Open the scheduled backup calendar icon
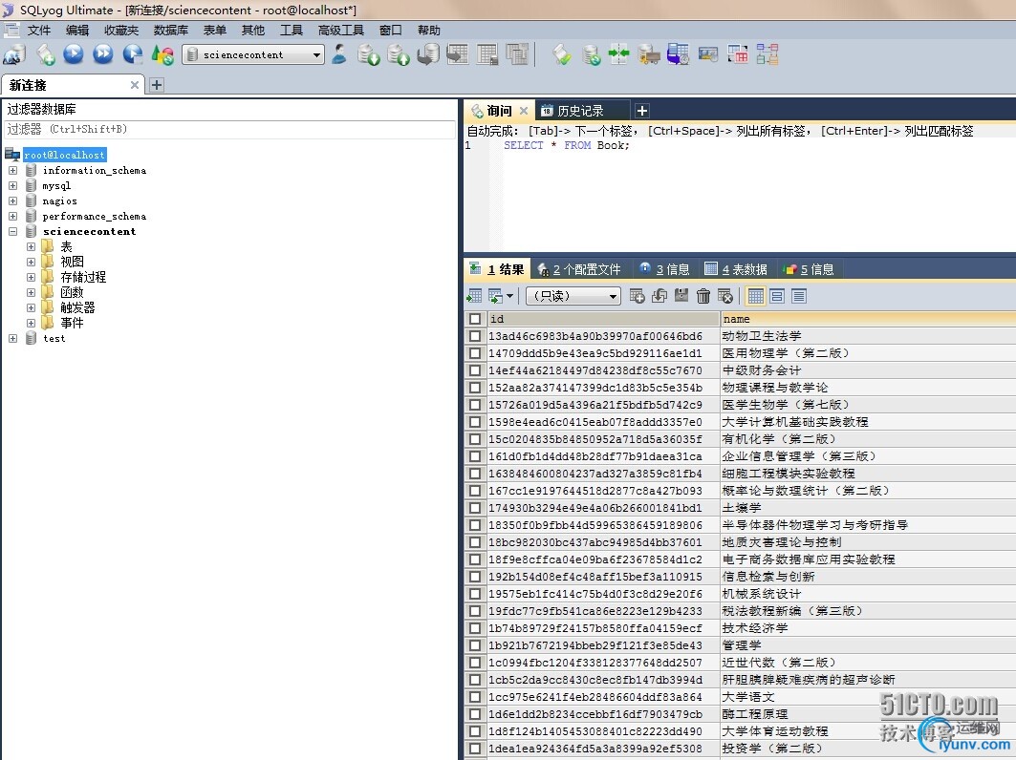The image size is (1016, 760). [x=678, y=55]
